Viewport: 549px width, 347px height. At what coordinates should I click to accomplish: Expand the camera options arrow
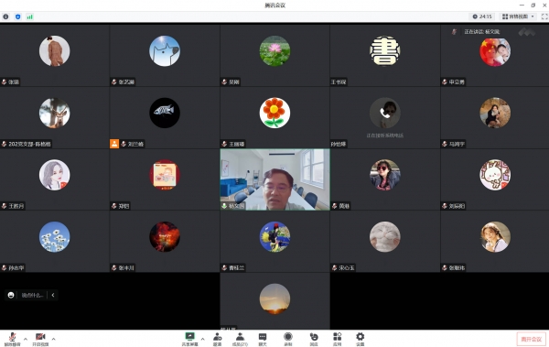(x=53, y=339)
